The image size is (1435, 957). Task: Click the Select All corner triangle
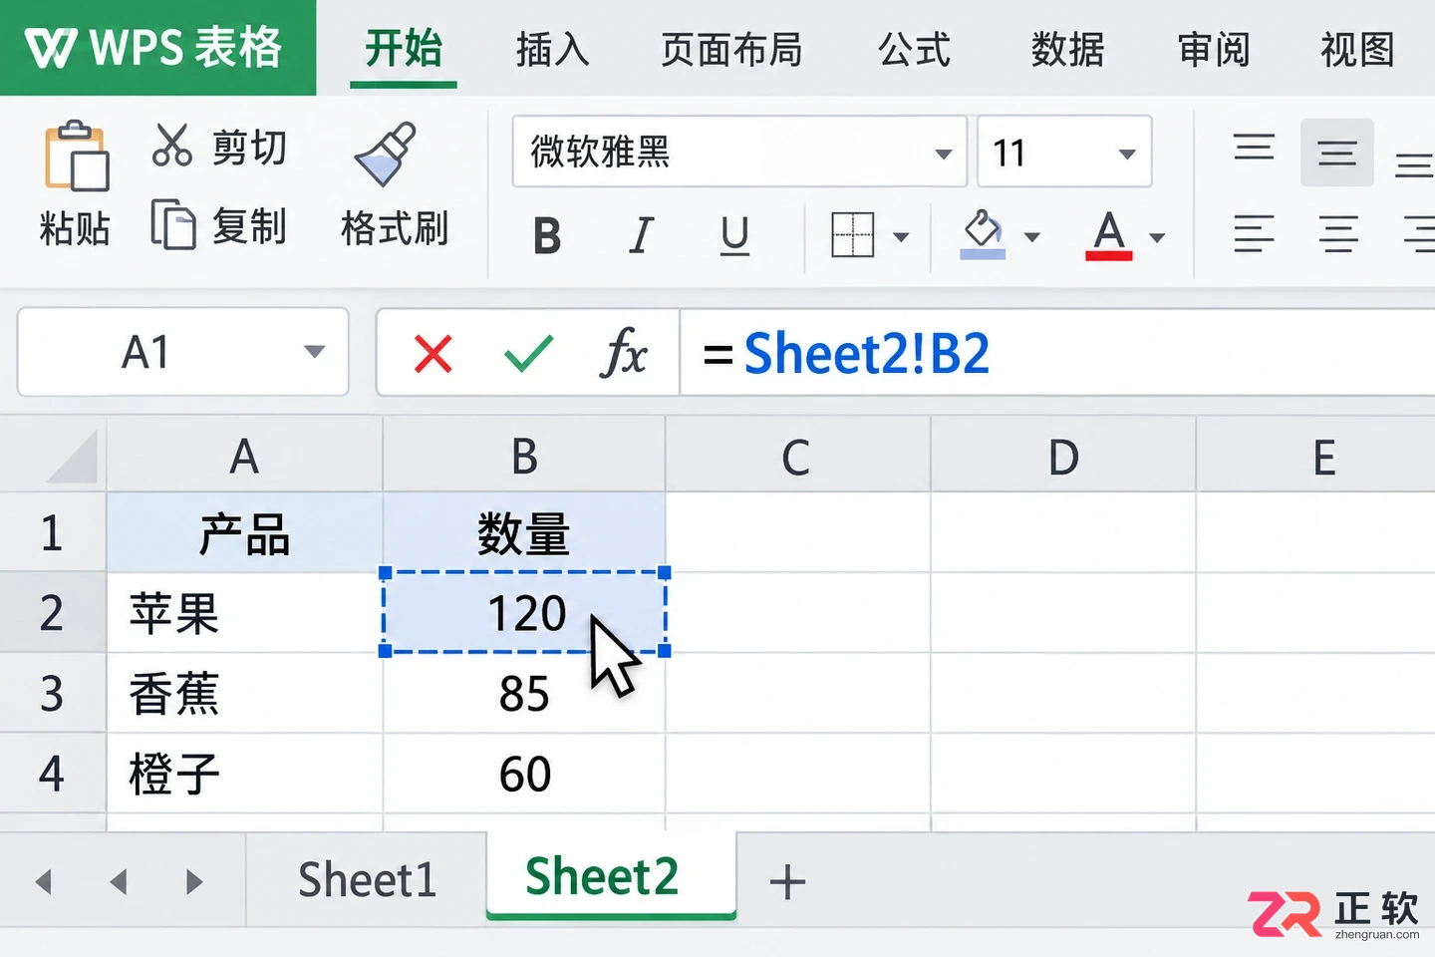tap(72, 457)
